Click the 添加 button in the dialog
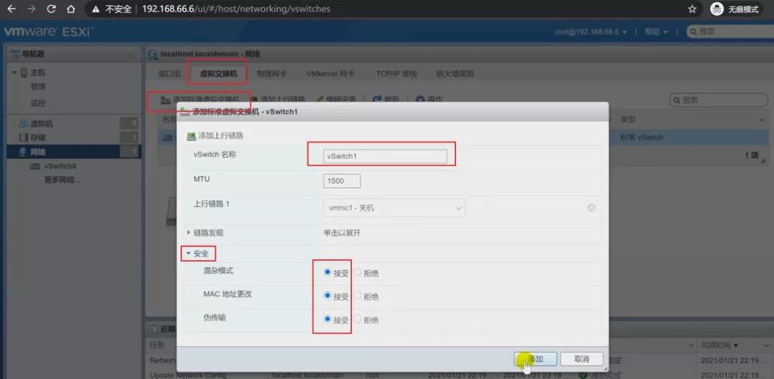Viewport: 774px width, 379px height. pos(535,359)
